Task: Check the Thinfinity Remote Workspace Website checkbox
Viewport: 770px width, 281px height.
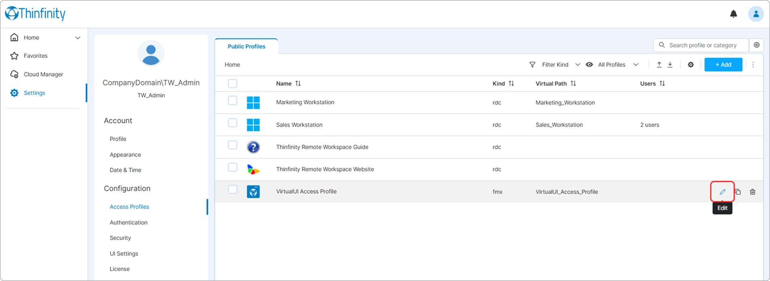Action: 232,167
